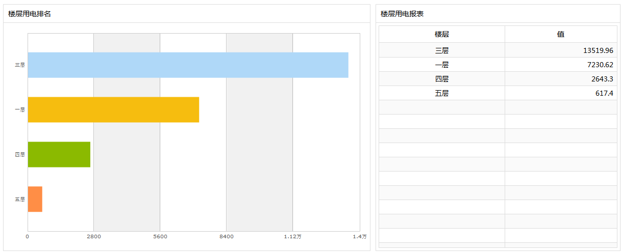Image resolution: width=621 pixels, height=252 pixels.
Task: Click the light blue 三层 bar
Action: 188,65
